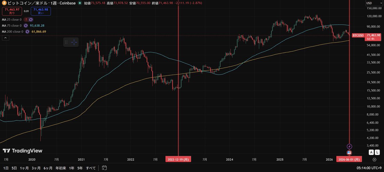The height and width of the screenshot is (172, 384).
Task: Select the すべて all-time range
Action: click(x=91, y=168)
